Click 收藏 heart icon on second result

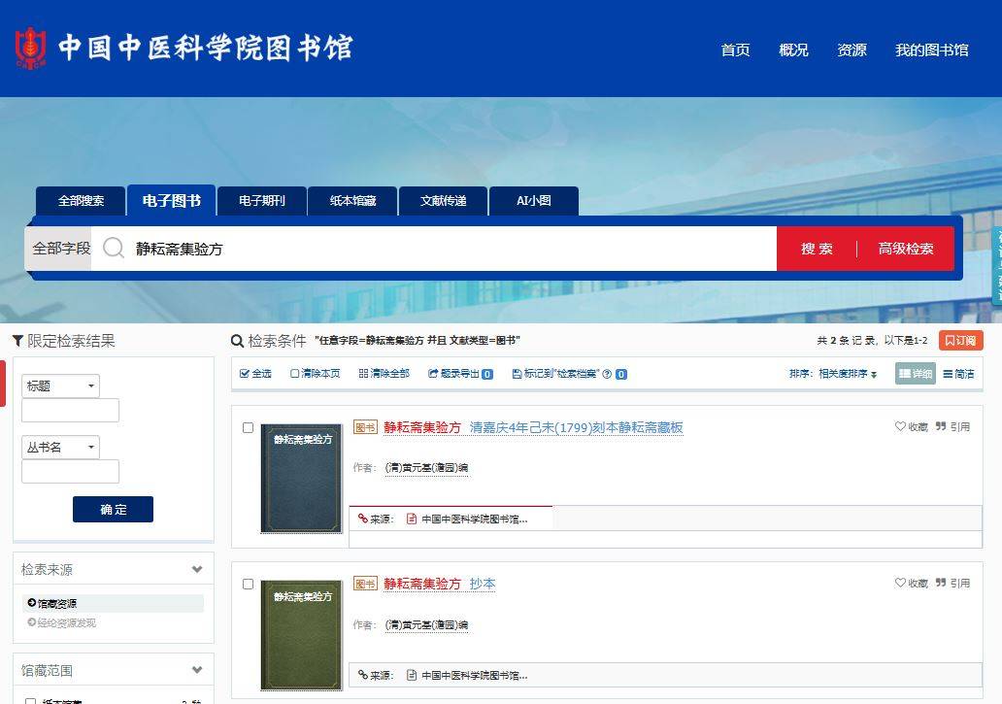pyautogui.click(x=900, y=584)
